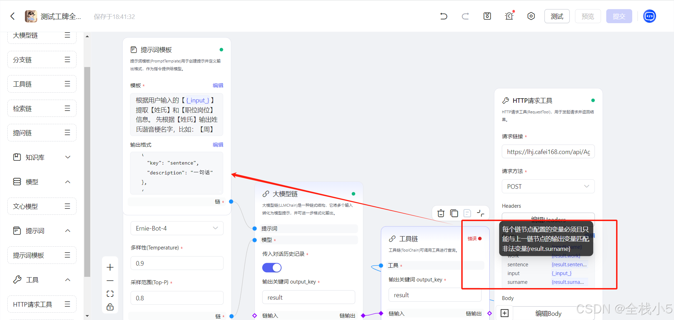Collapse the 工具 section
The image size is (674, 320).
pyautogui.click(x=68, y=280)
